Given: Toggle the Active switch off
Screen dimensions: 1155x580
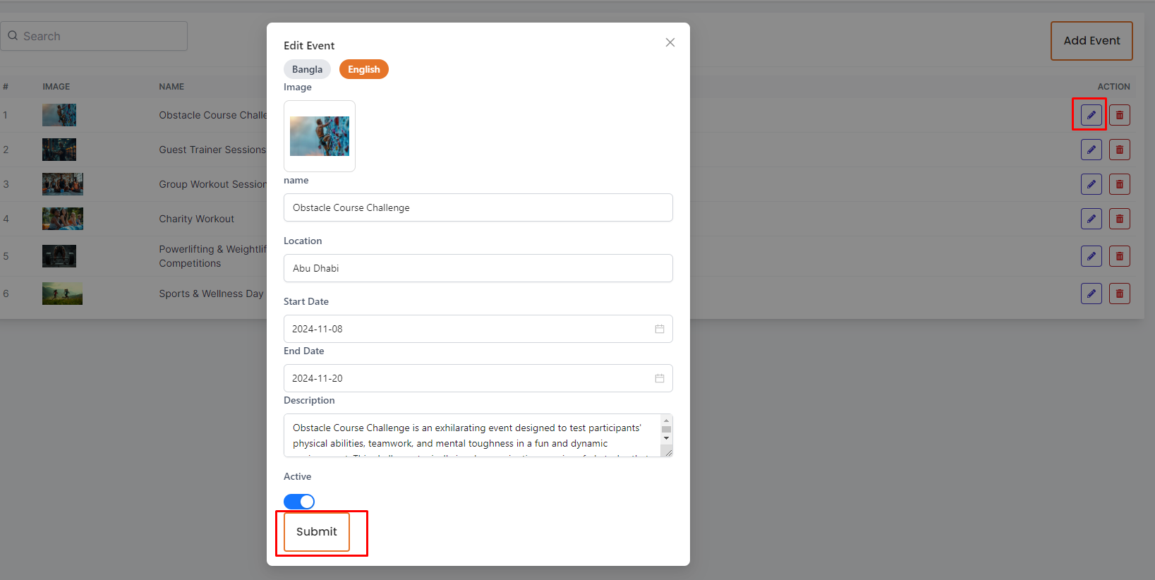Looking at the screenshot, I should click(299, 502).
